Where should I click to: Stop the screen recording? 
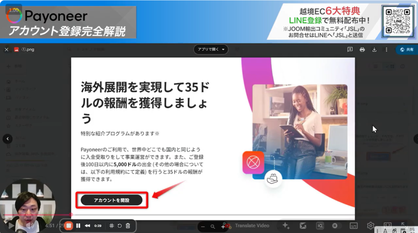click(69, 226)
